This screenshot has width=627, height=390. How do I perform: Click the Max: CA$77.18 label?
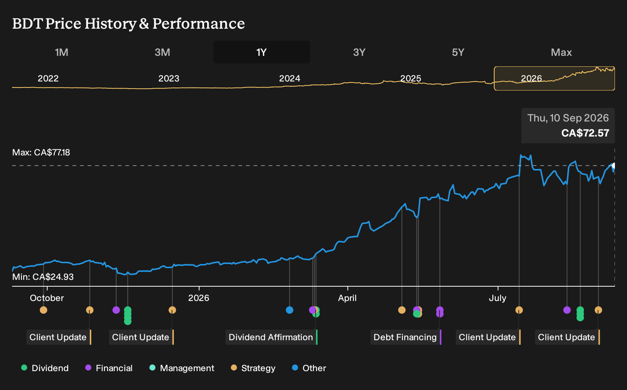pyautogui.click(x=41, y=152)
